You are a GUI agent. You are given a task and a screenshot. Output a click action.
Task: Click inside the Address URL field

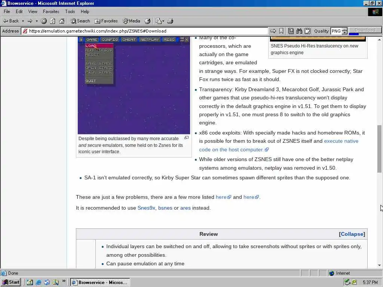[x=148, y=31]
